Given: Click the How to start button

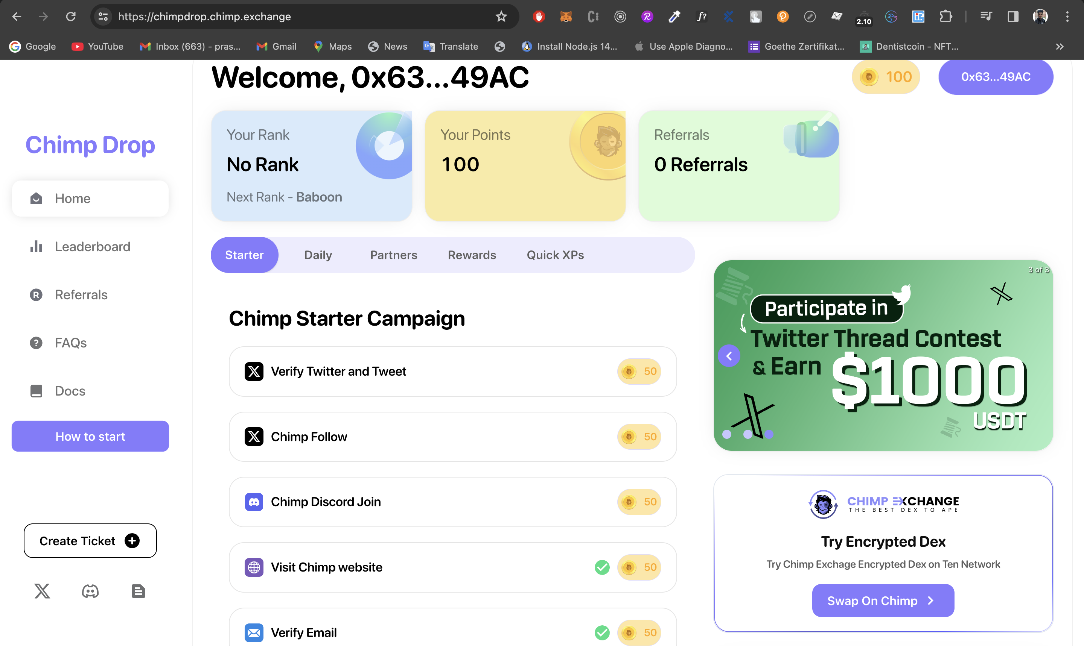Looking at the screenshot, I should tap(90, 436).
